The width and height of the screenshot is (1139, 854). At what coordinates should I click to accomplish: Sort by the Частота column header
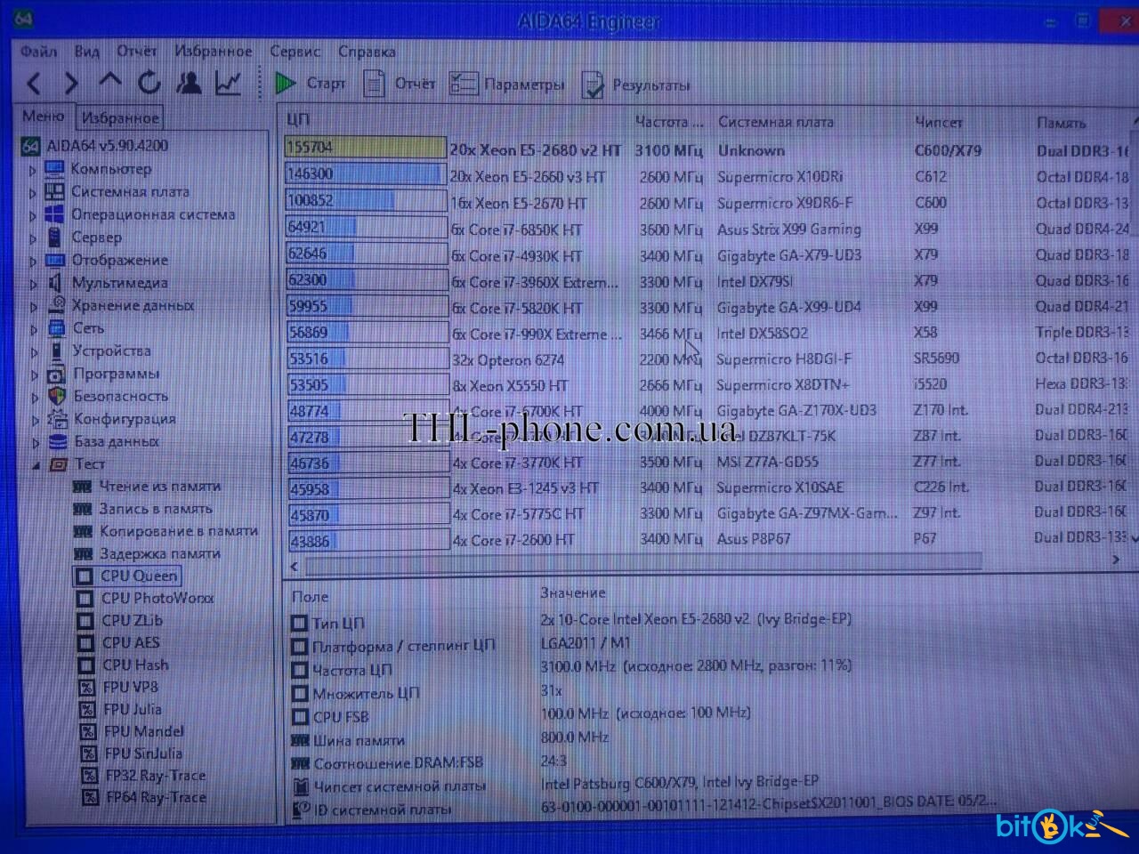[x=669, y=122]
